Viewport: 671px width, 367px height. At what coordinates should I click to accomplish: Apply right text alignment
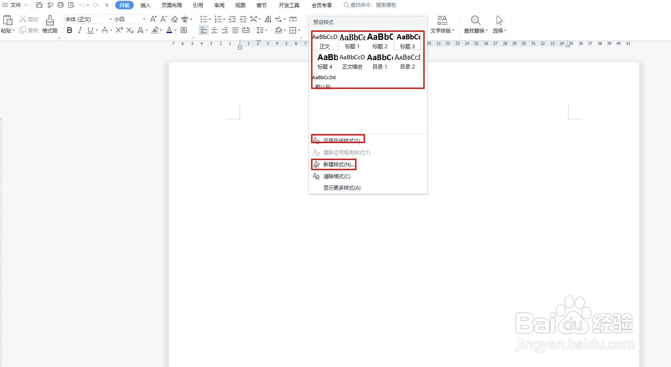225,30
